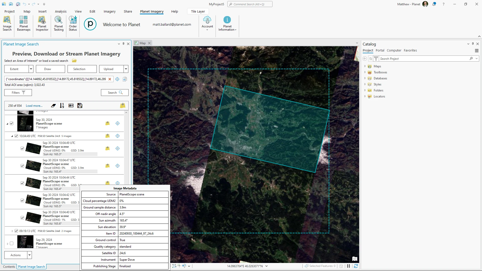Image resolution: width=482 pixels, height=271 pixels.
Task: Click the Planet logo icon
Action: 90,24
